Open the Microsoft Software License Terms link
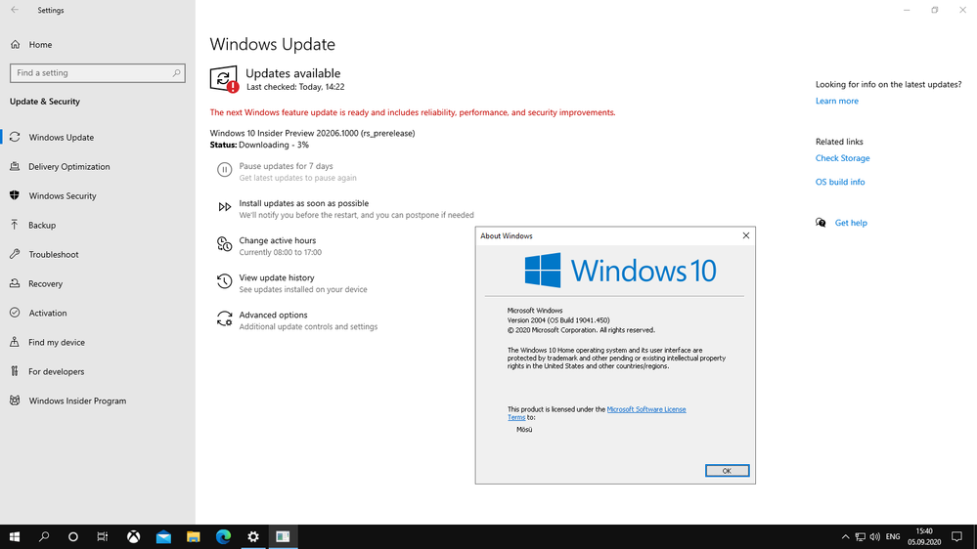The image size is (977, 549). click(x=646, y=409)
